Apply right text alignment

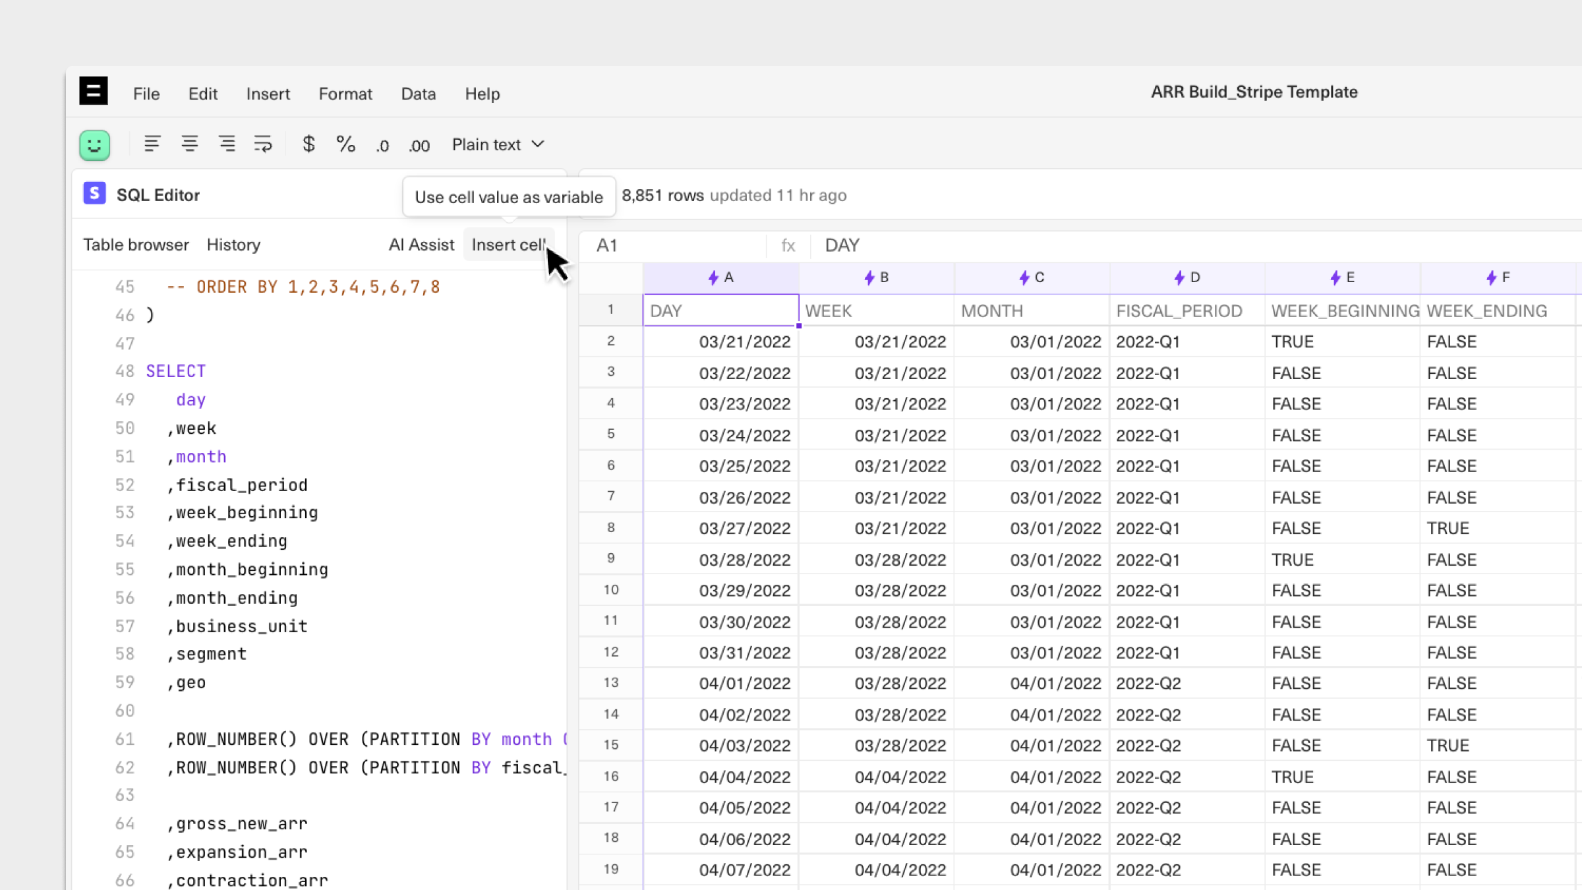point(227,144)
